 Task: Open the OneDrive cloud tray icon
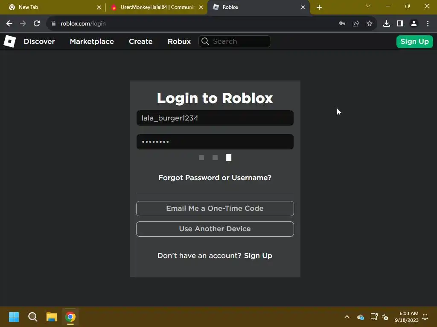360,317
